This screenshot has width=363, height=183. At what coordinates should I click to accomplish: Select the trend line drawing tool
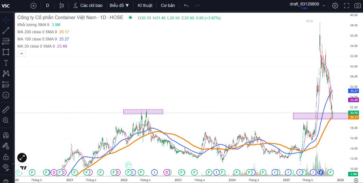point(6,31)
